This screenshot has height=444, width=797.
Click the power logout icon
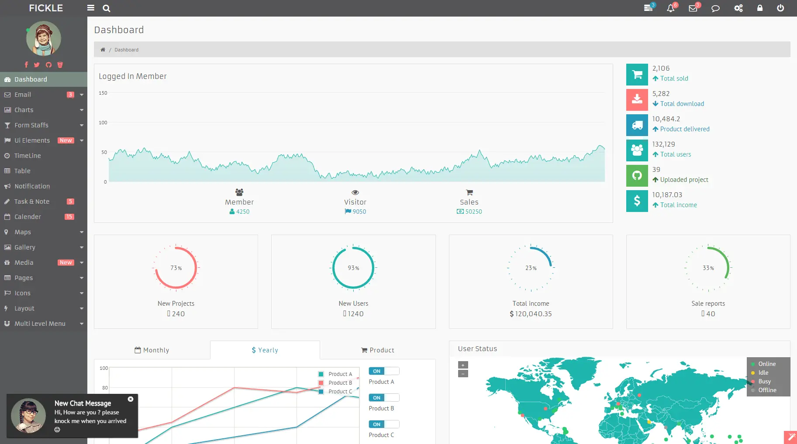coord(780,8)
